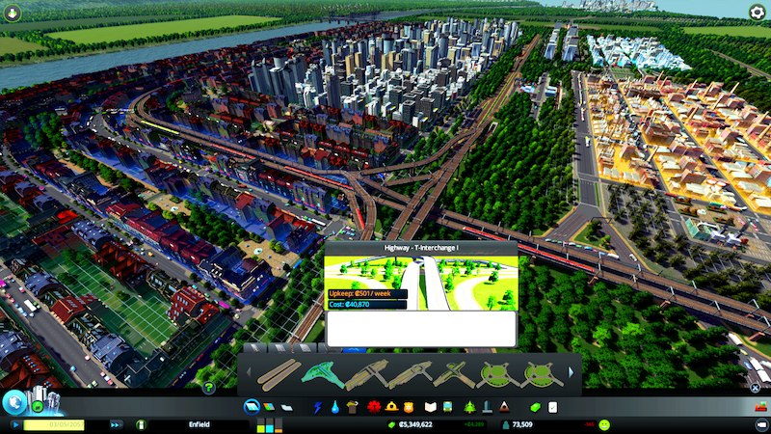Open the Parks green tree menu
This screenshot has width=771, height=434.
click(469, 407)
